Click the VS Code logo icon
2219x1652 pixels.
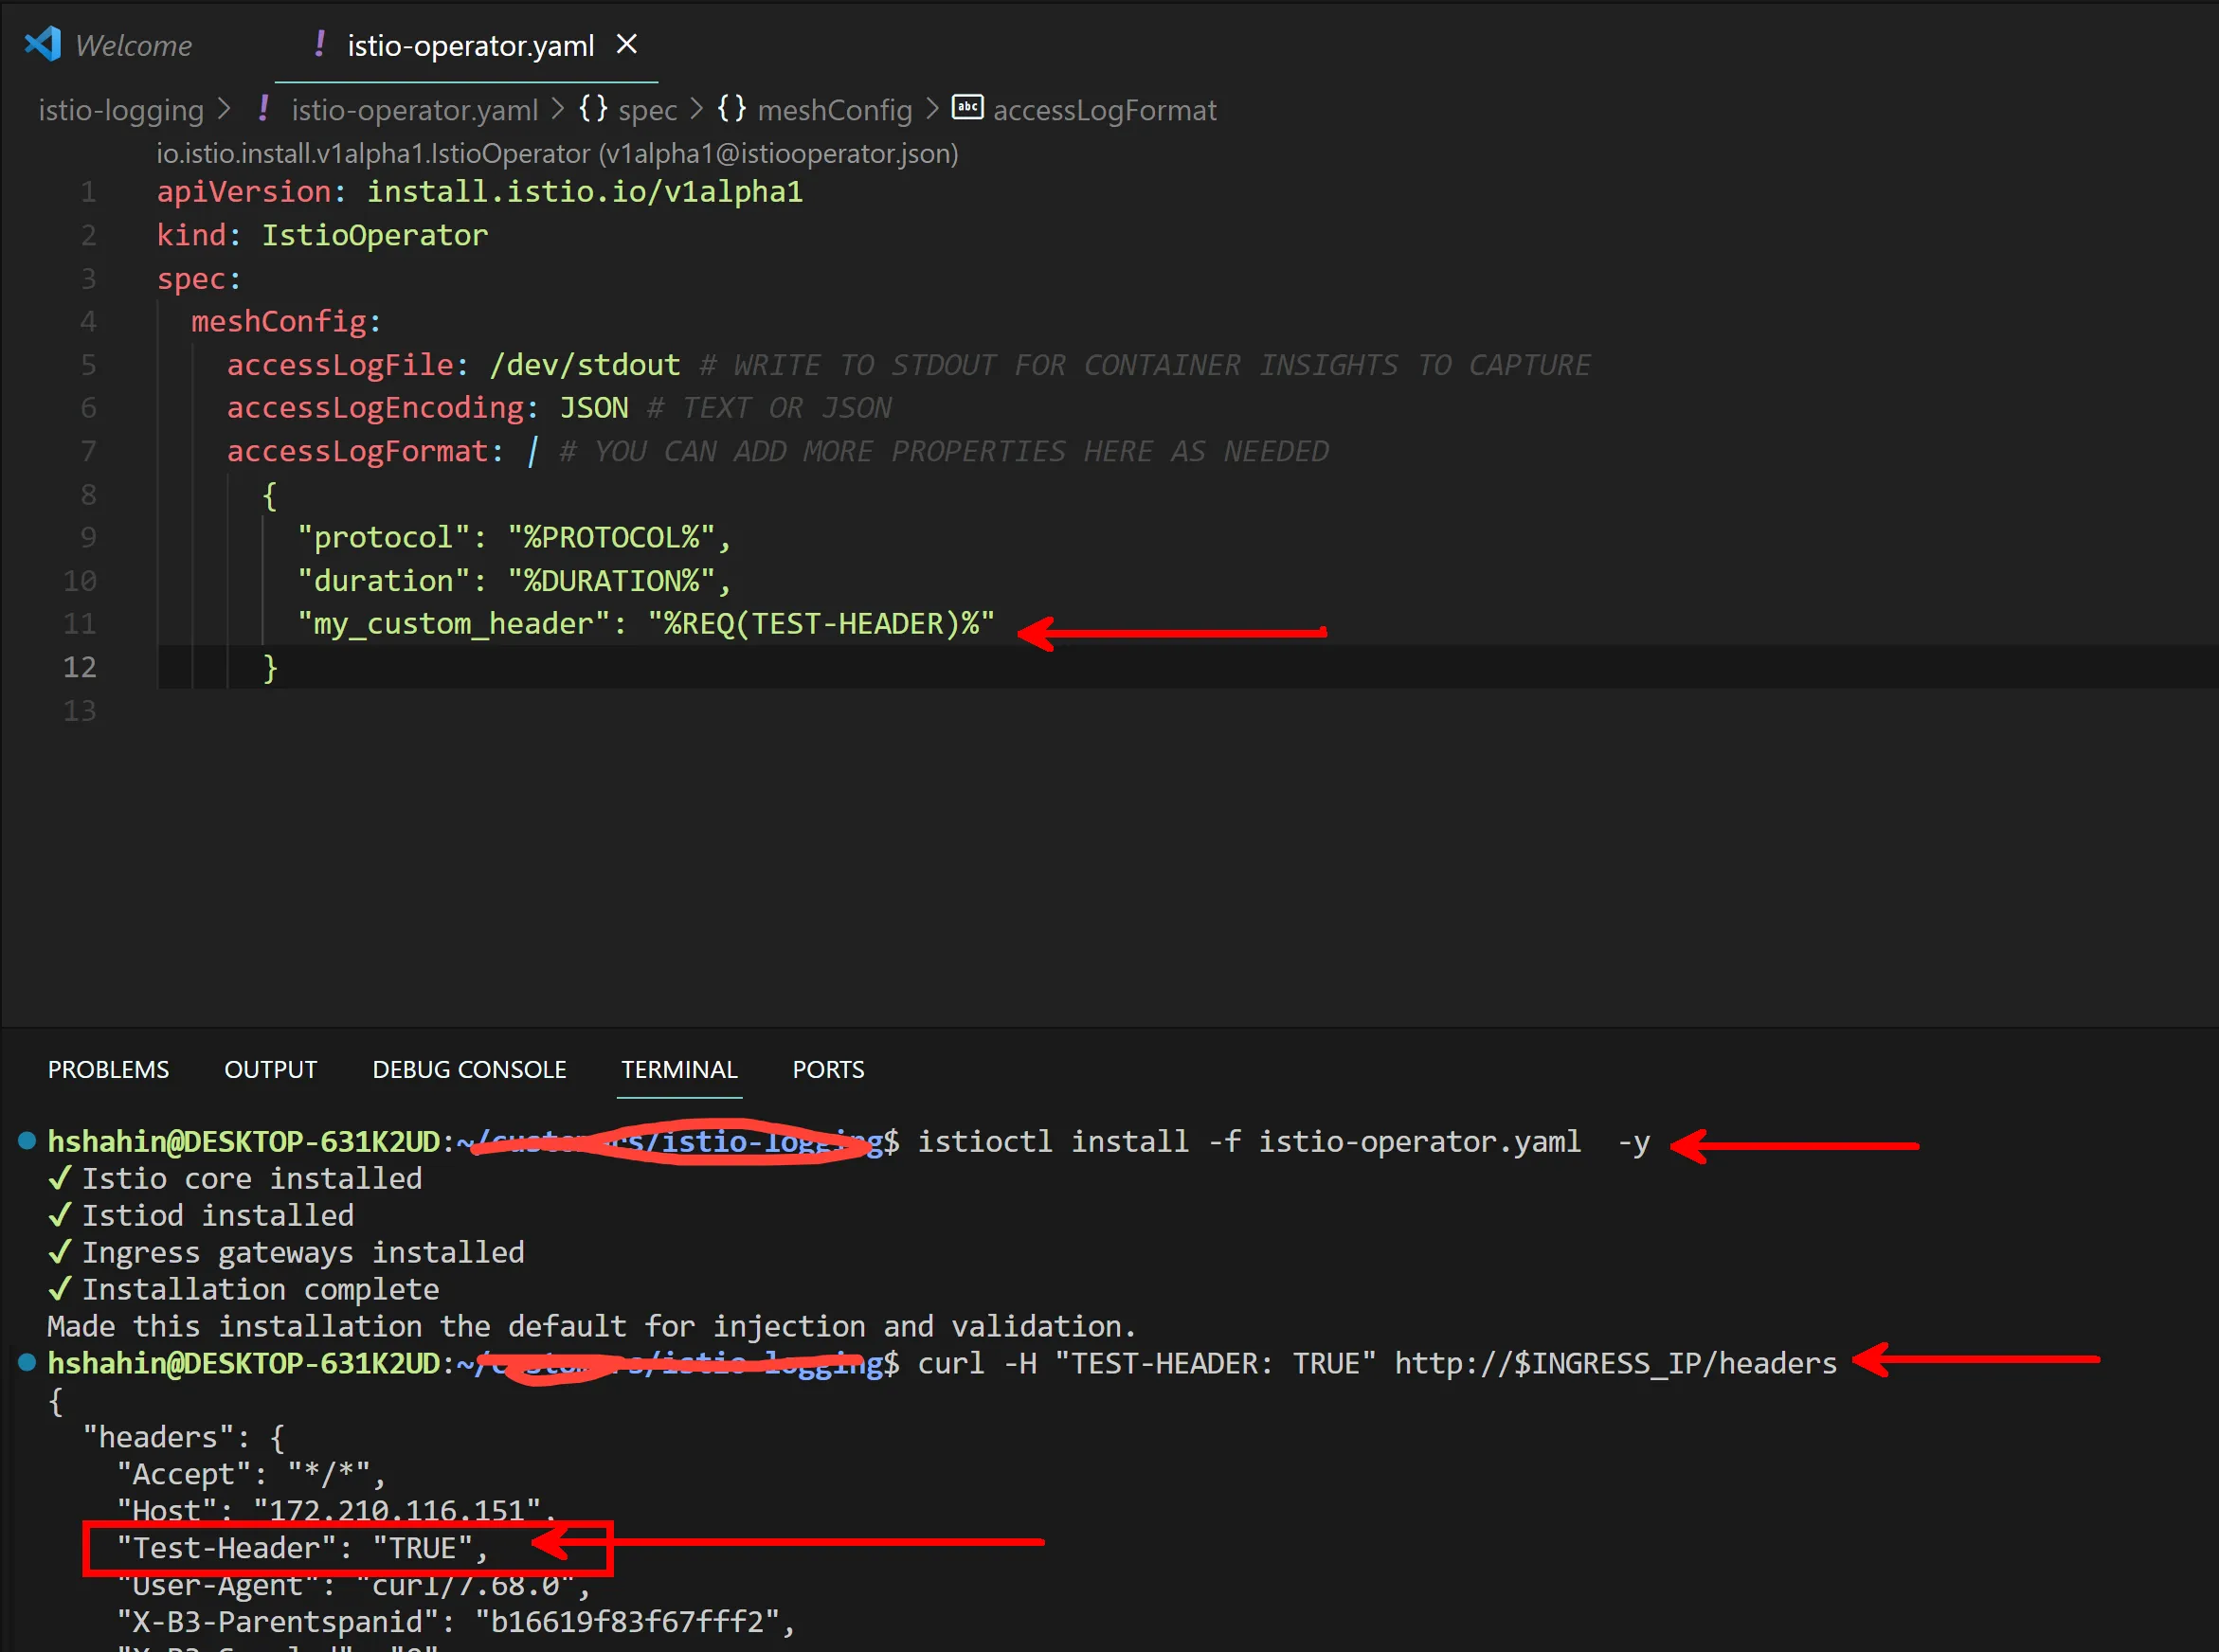pyautogui.click(x=42, y=45)
